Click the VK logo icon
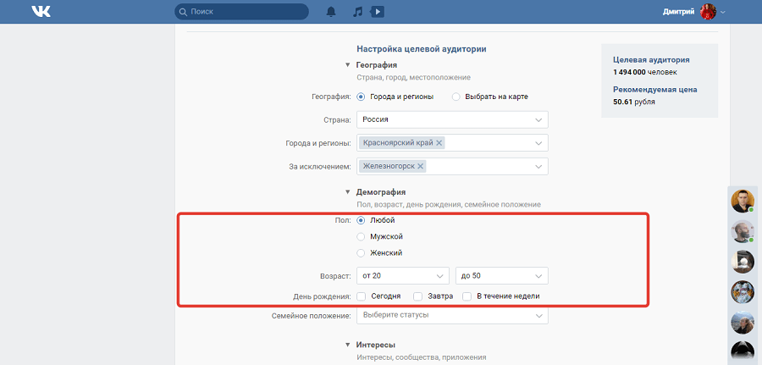Viewport: 762px width, 365px height. 41,12
